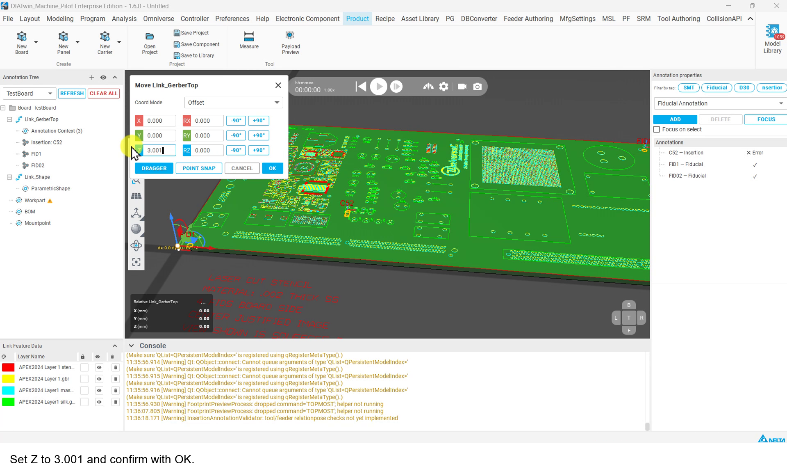Screen dimensions: 787x476
Task: Click Save to Library in the ribbon
Action: 194,55
